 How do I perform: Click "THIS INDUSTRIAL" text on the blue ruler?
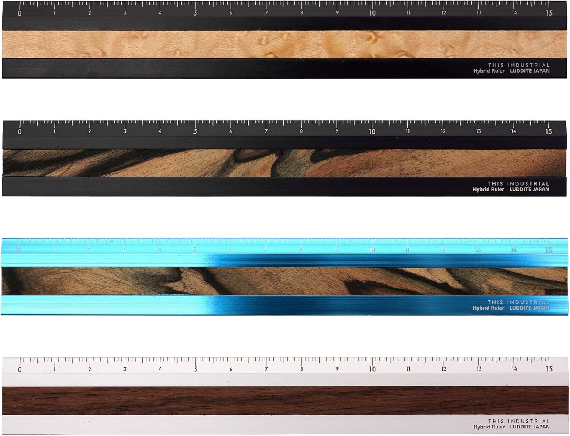519,302
